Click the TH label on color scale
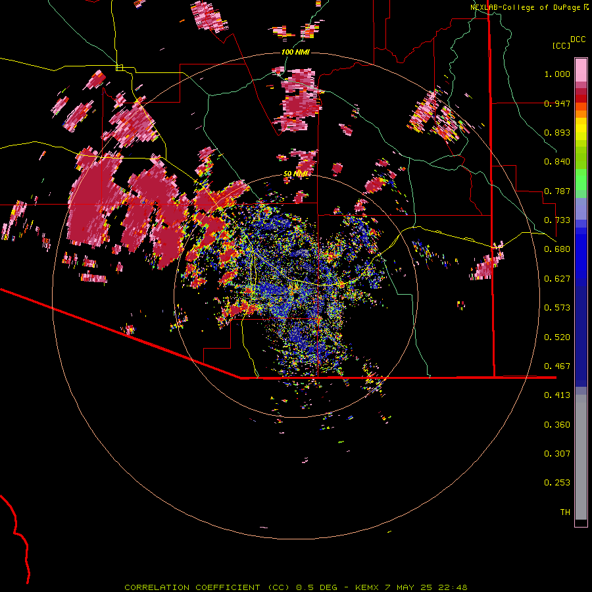Screen dimensions: 592x592 pos(565,512)
